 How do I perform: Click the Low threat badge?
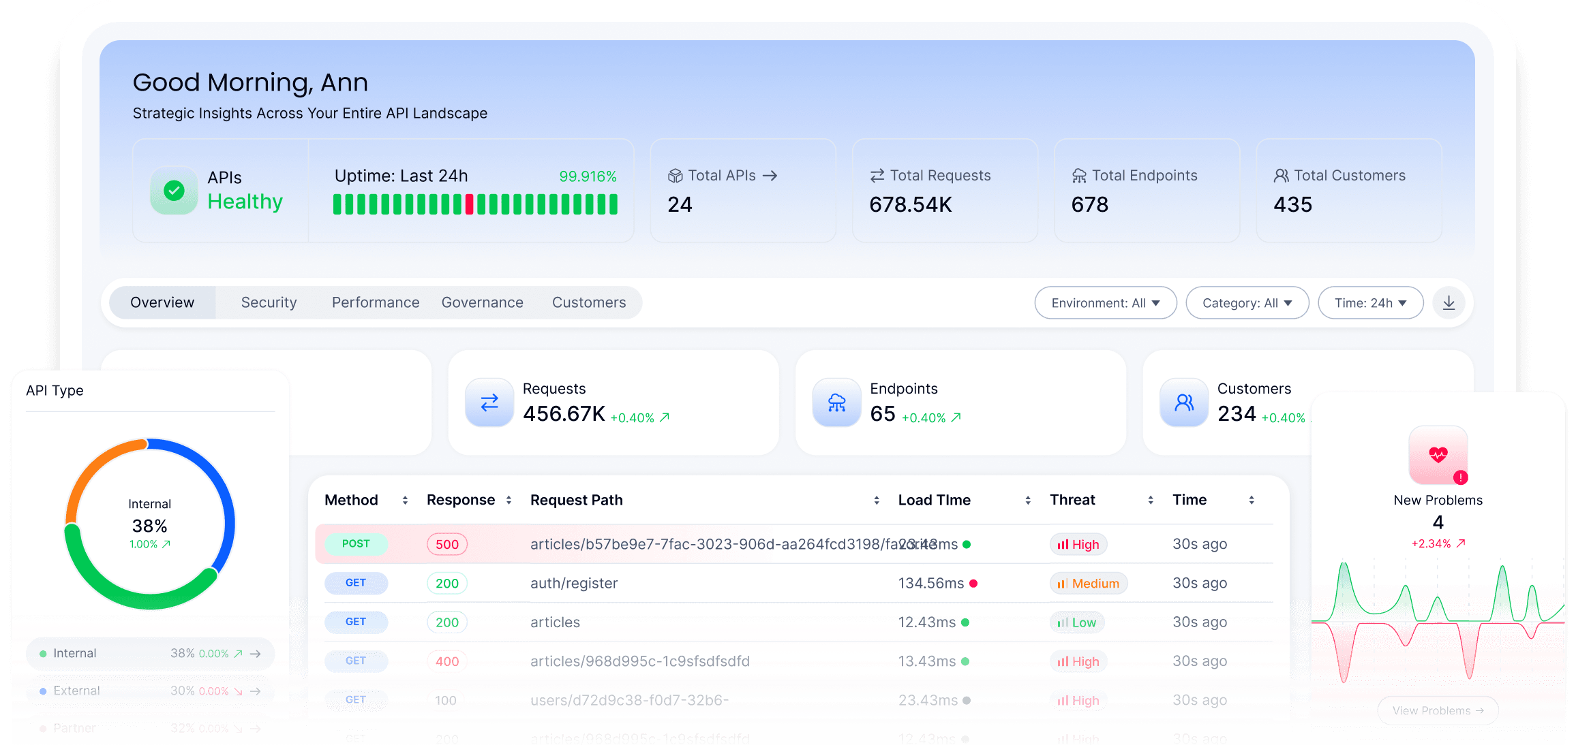(1078, 622)
